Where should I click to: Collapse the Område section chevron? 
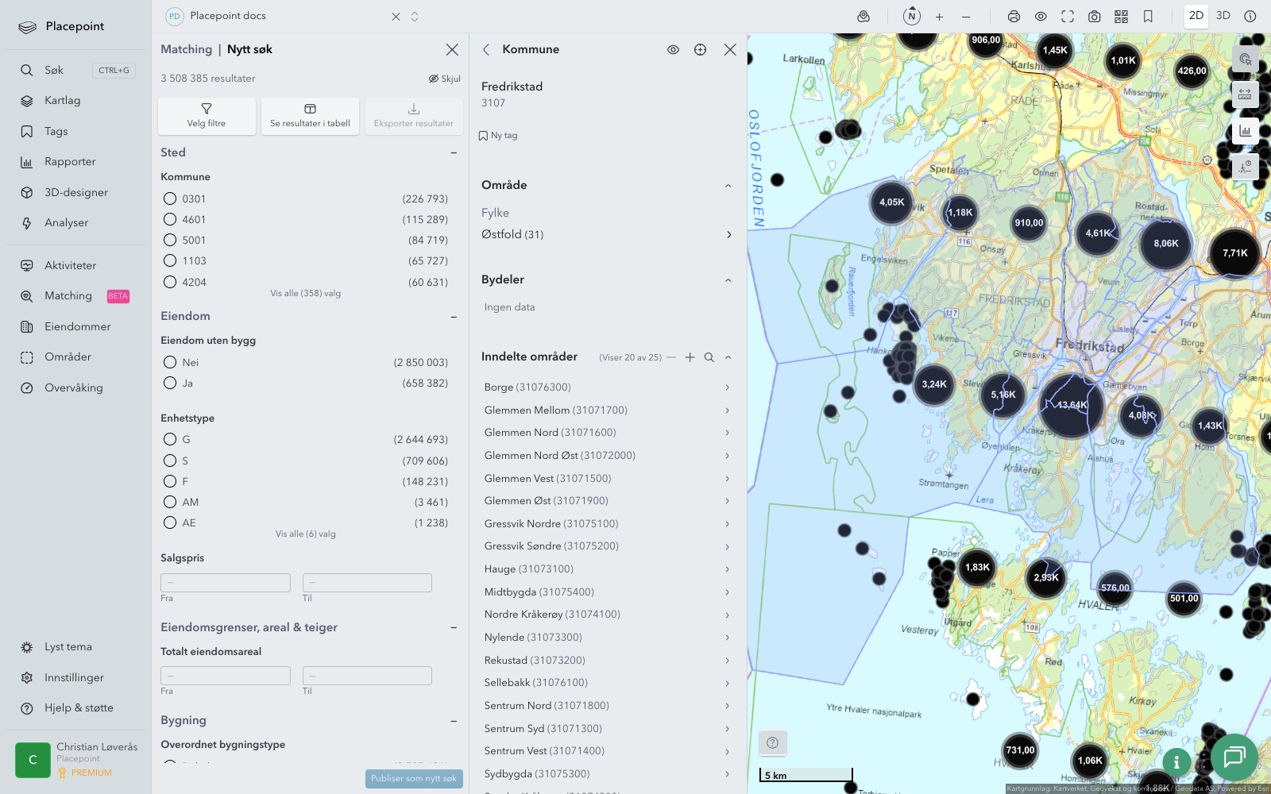[728, 186]
